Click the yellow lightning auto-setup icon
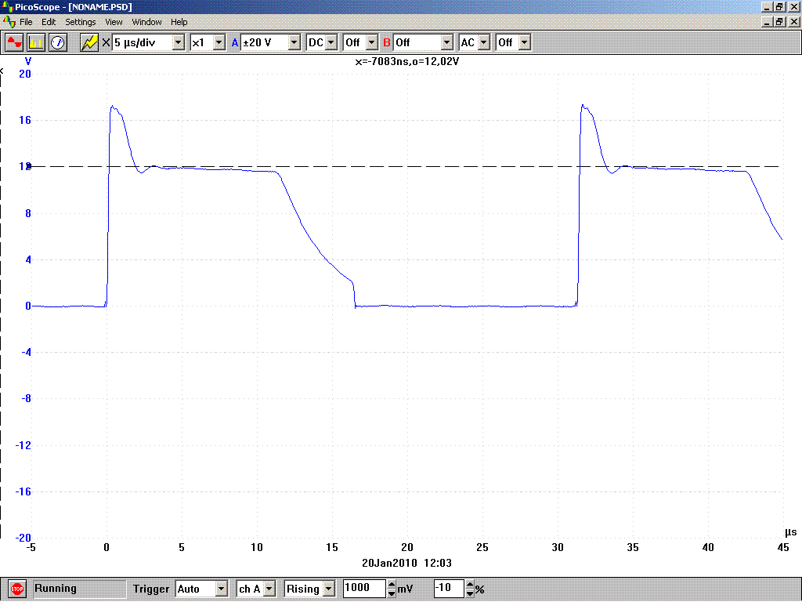This screenshot has height=602, width=802. coord(89,42)
